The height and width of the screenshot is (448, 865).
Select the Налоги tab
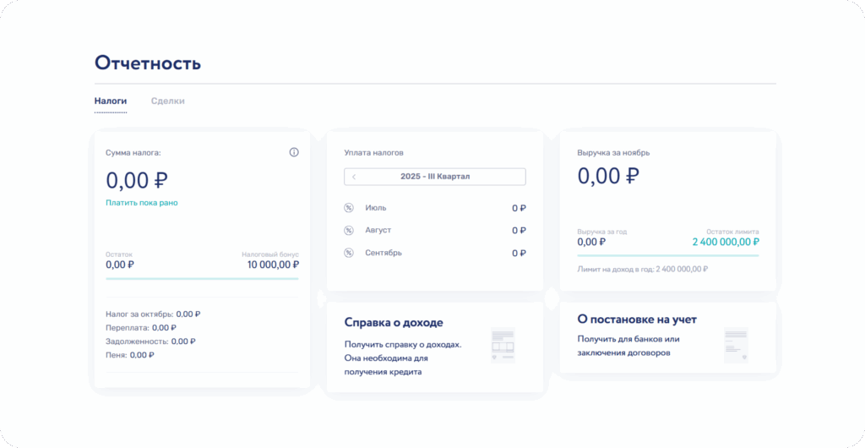tap(111, 101)
